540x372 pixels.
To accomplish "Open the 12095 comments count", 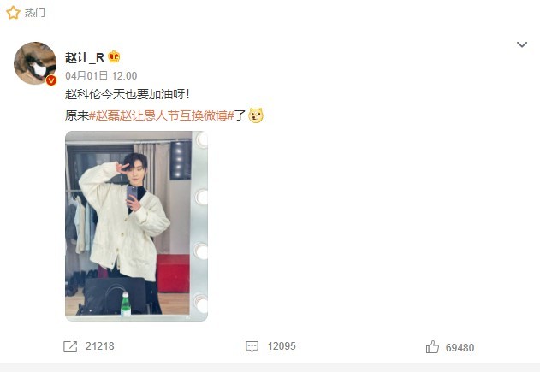I will click(282, 346).
